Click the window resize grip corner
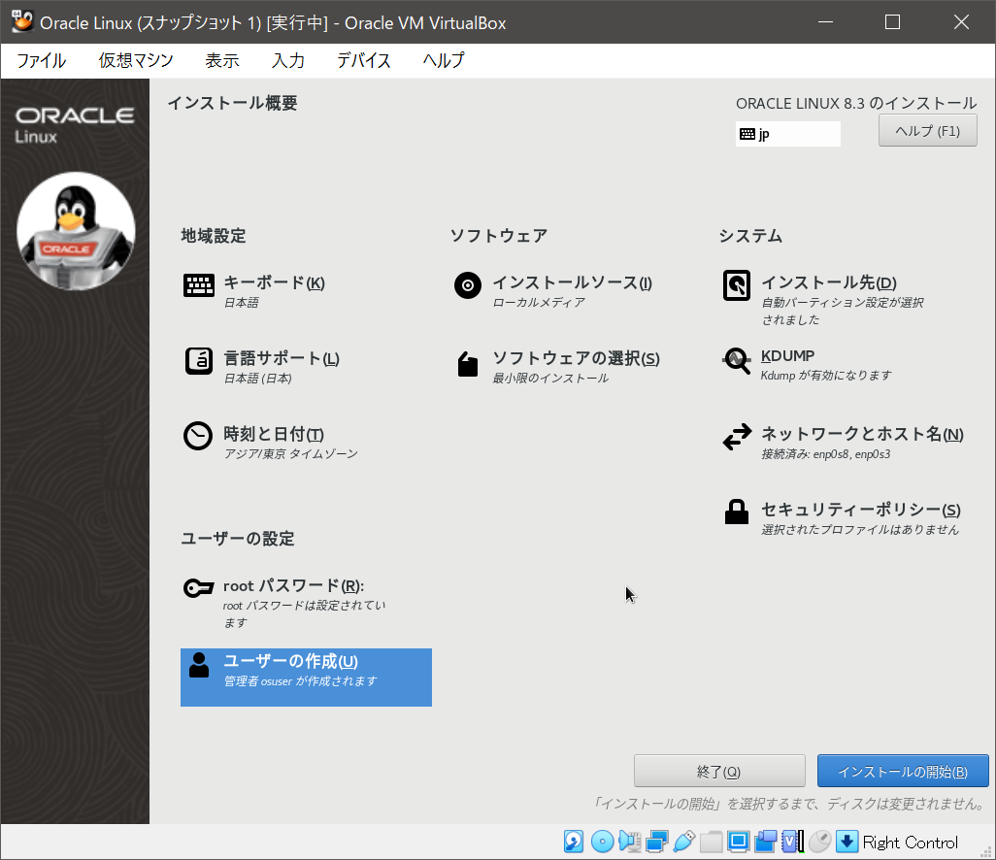Screen dimensions: 996x860 coord(986,850)
